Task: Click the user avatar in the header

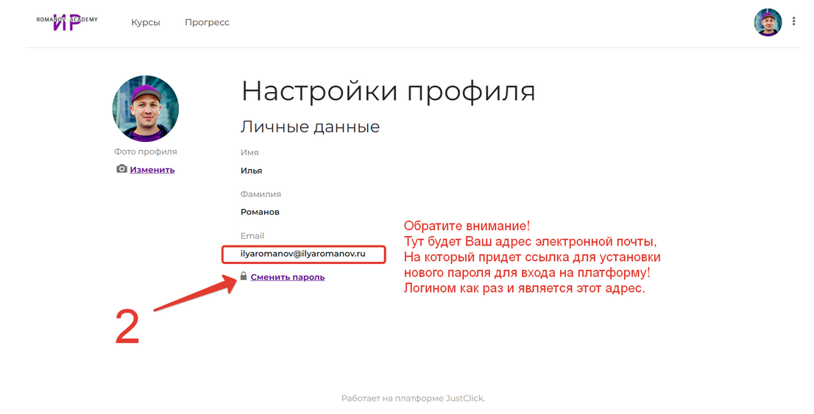Action: click(x=768, y=22)
